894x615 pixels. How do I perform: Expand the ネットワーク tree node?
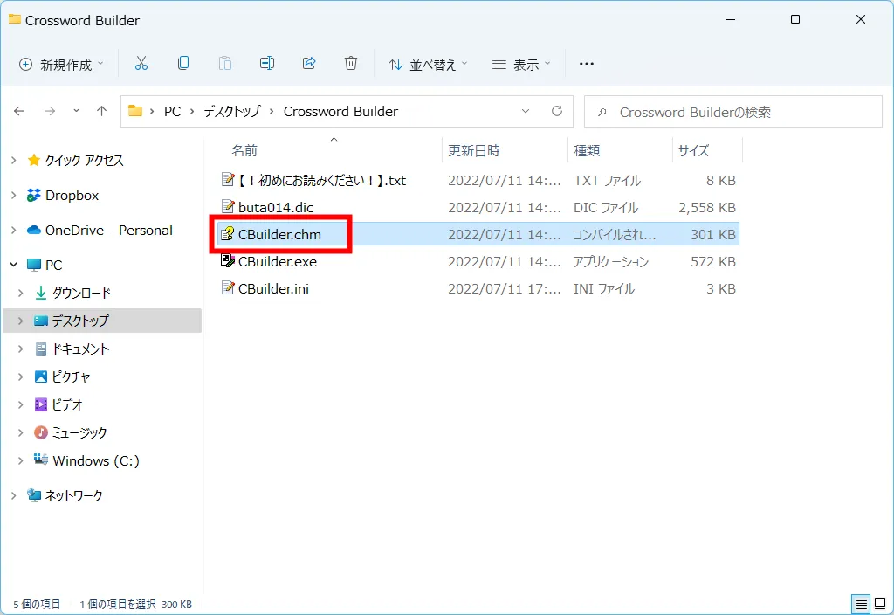[14, 496]
